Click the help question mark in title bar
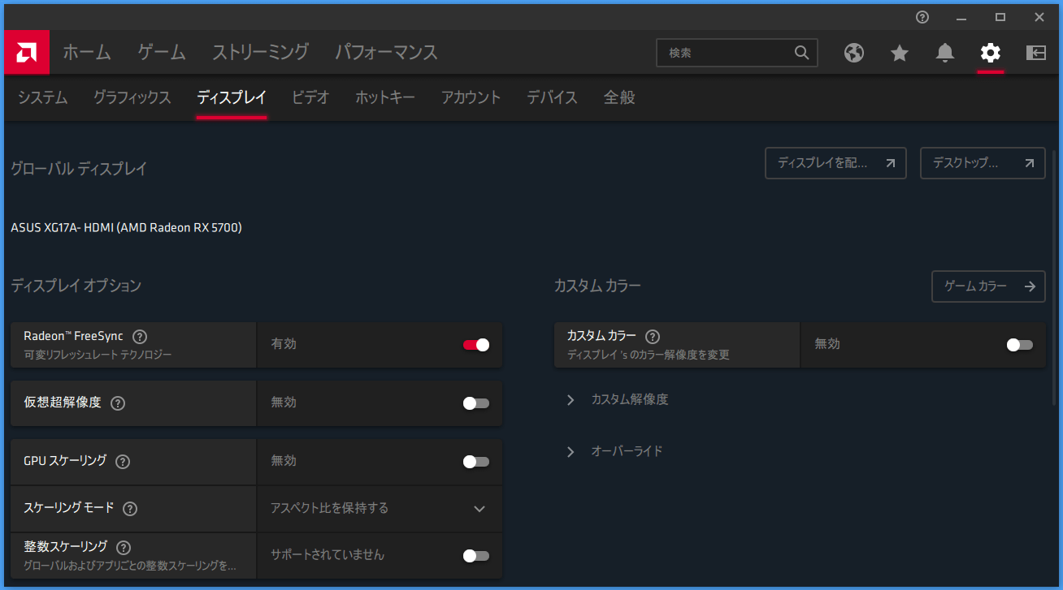1063x590 pixels. [922, 17]
